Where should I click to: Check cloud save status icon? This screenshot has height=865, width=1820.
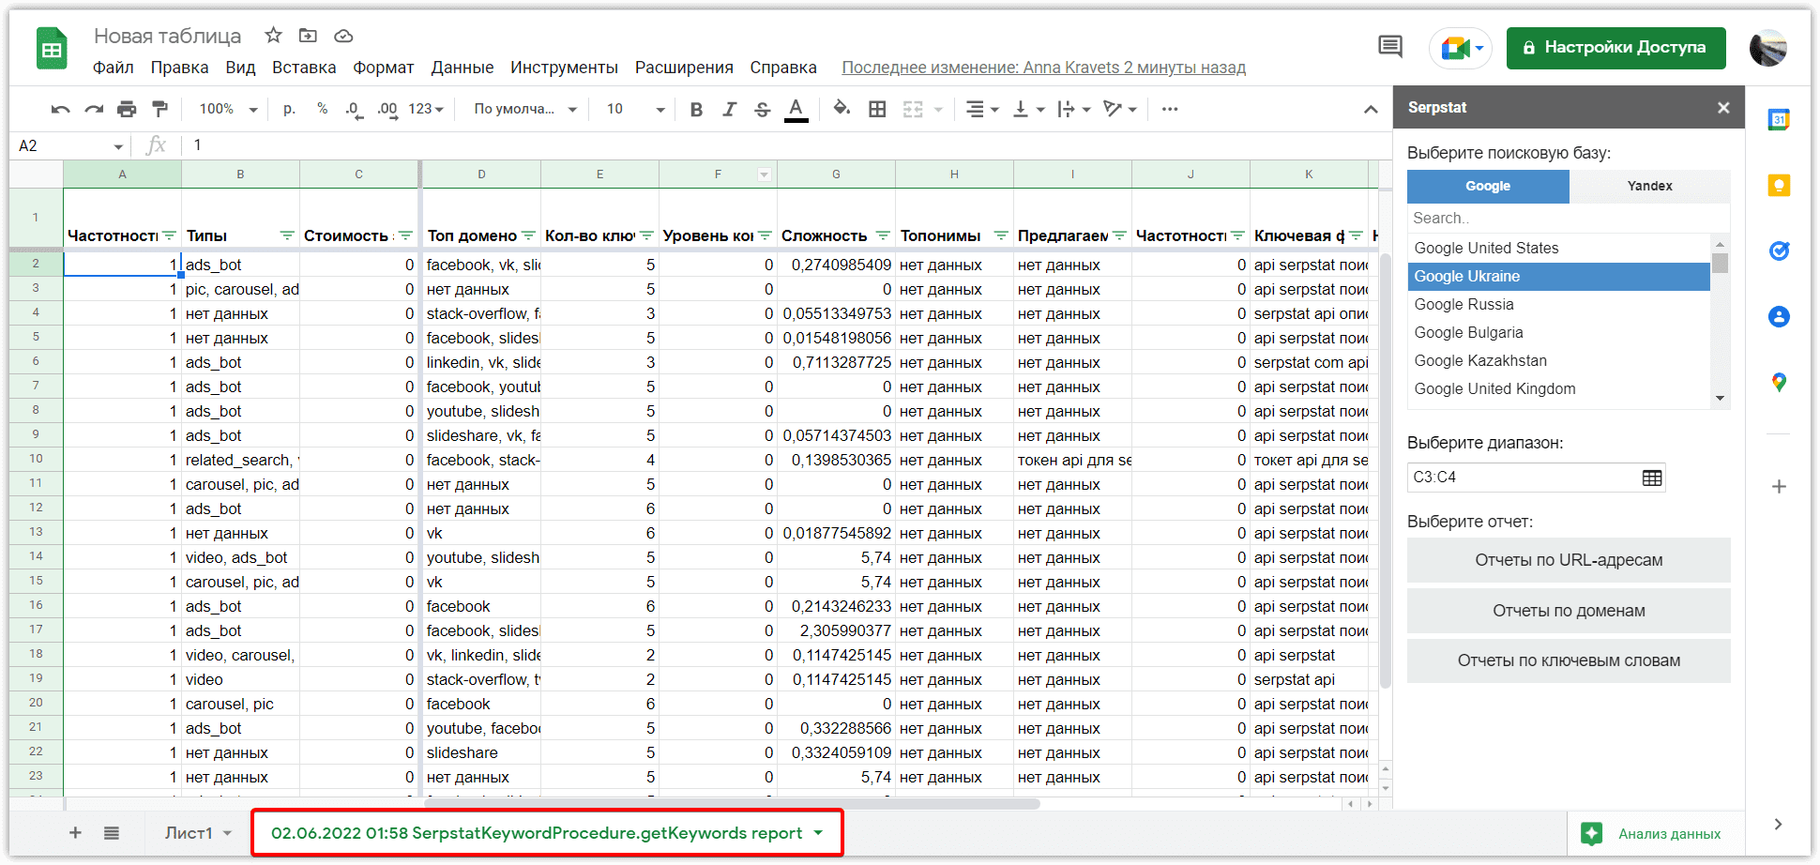(x=343, y=36)
